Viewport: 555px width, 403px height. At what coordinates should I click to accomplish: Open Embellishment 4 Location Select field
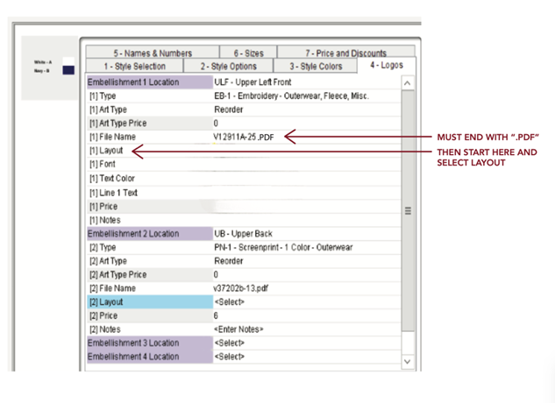[305, 357]
